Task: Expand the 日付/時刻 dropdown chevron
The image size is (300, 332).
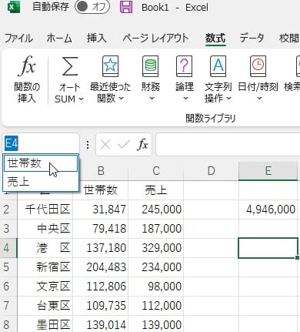Action: pos(259,99)
